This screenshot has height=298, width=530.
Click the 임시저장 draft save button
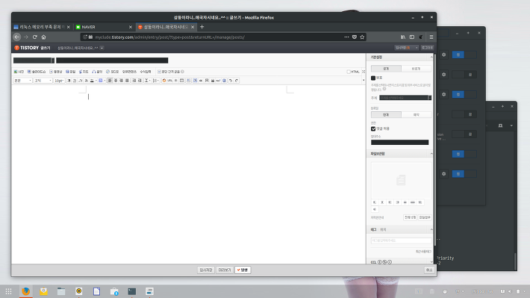point(206,270)
